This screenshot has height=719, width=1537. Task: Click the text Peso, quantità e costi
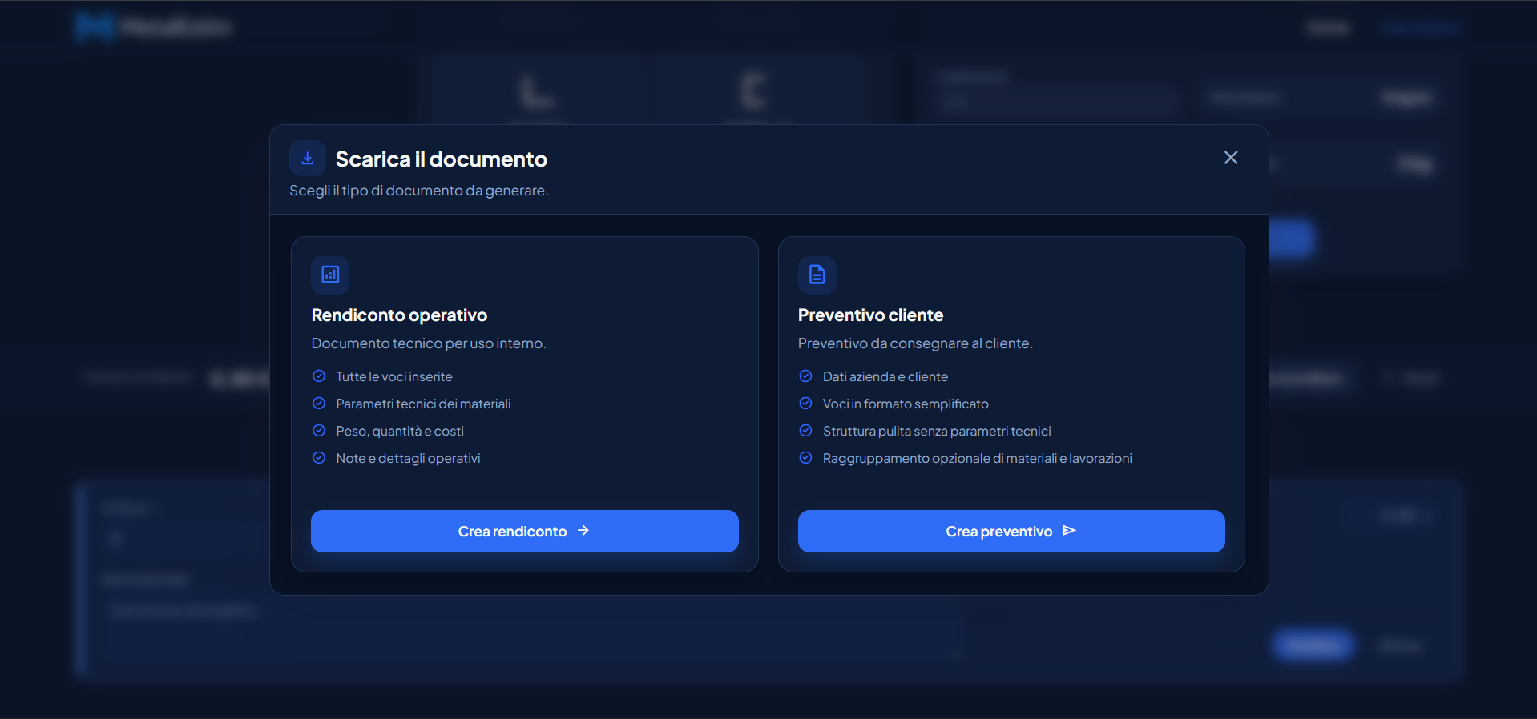(x=400, y=431)
